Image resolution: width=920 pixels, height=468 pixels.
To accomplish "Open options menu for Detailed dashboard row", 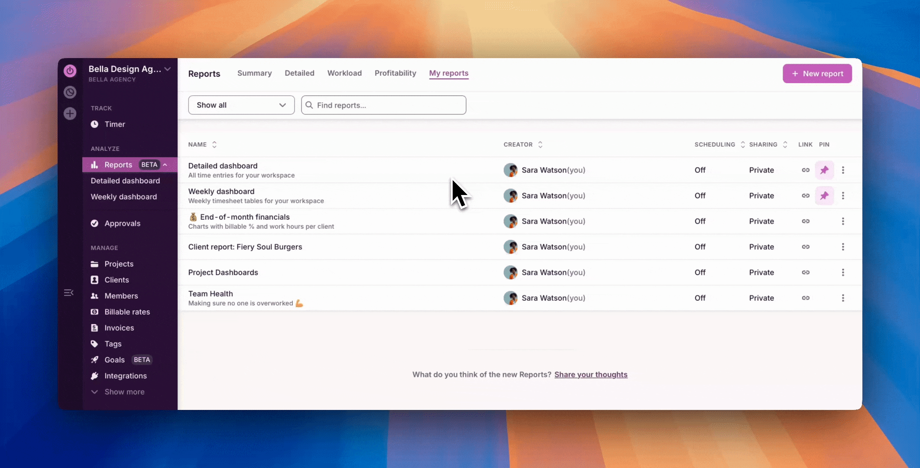I will [842, 170].
